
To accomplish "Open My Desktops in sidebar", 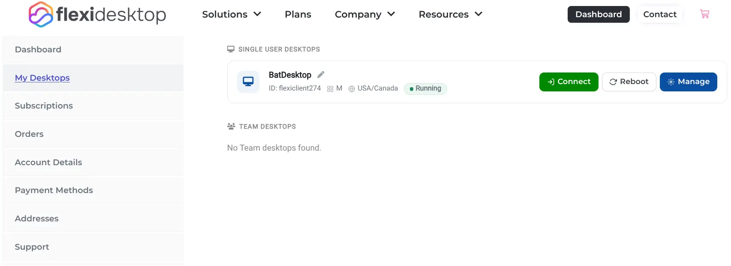I will click(x=93, y=78).
